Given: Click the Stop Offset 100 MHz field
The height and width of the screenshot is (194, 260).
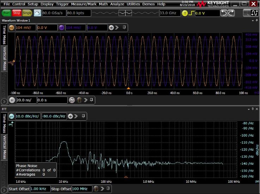Looking at the screenshot, I should (81, 189).
